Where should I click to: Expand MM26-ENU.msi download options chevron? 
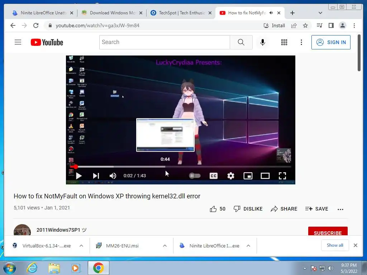pos(165,246)
